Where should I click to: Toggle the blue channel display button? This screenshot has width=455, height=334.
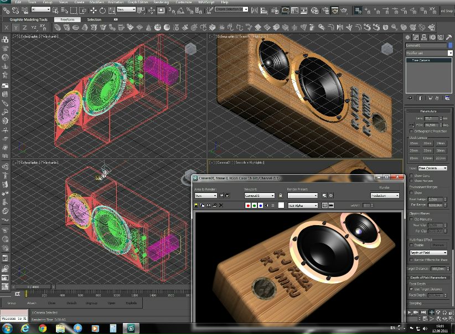coord(260,205)
